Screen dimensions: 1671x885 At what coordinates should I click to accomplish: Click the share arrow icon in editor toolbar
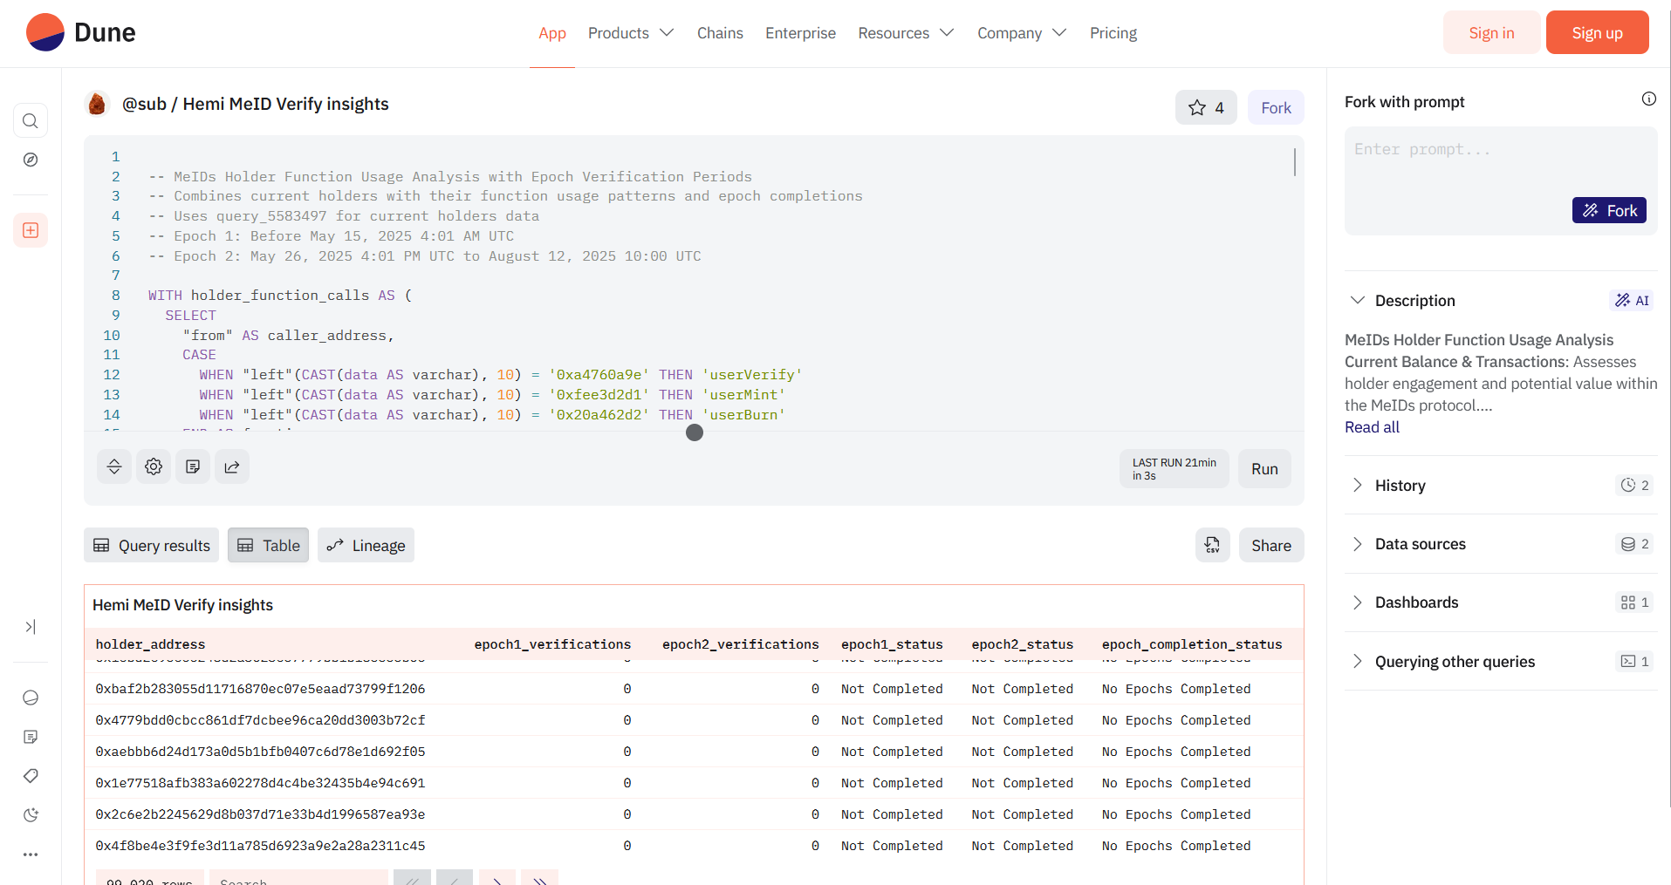tap(232, 466)
